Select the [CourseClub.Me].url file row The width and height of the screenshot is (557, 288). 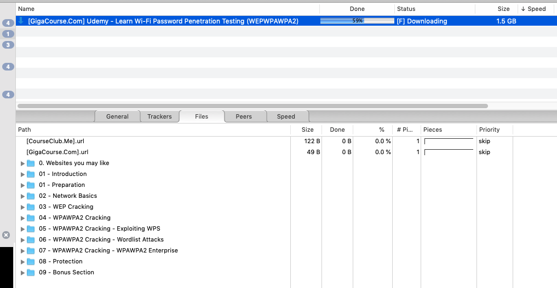pyautogui.click(x=286, y=141)
